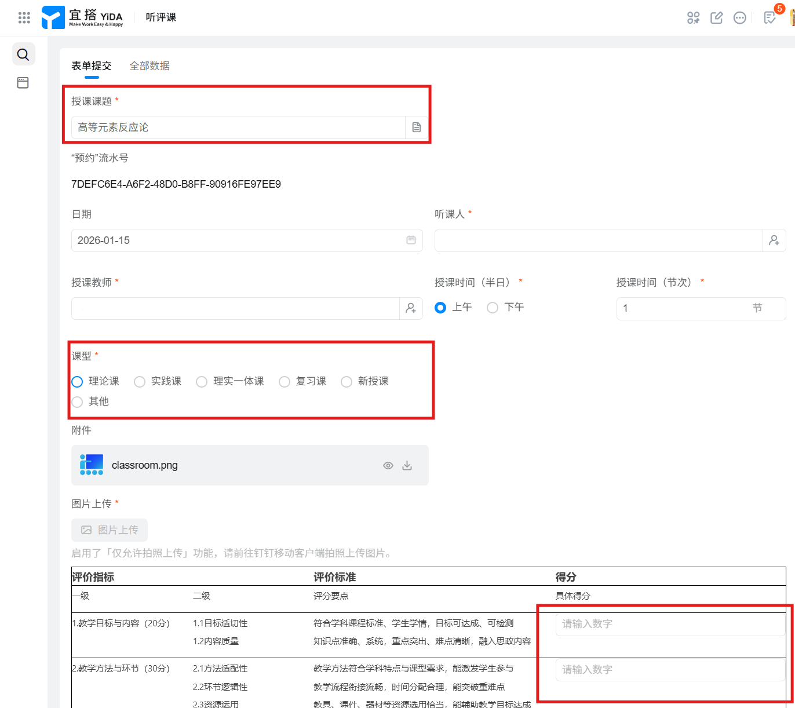
Task: Open the apps grid launcher icon
Action: click(x=24, y=17)
